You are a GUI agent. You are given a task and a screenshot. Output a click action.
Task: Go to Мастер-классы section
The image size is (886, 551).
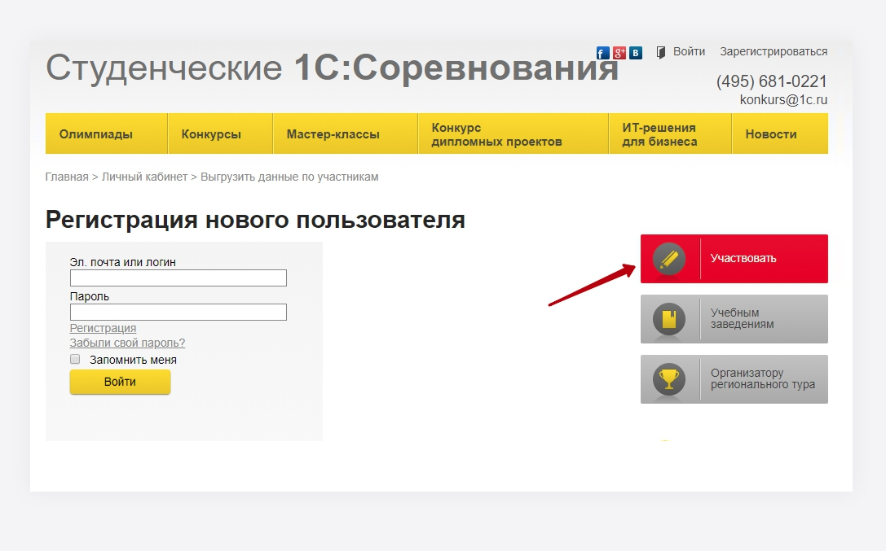click(333, 134)
